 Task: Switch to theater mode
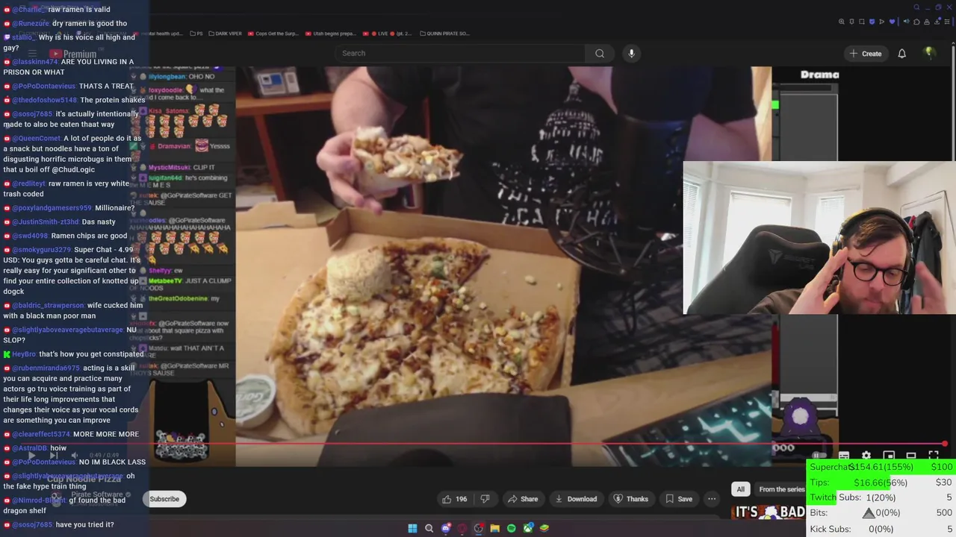911,455
